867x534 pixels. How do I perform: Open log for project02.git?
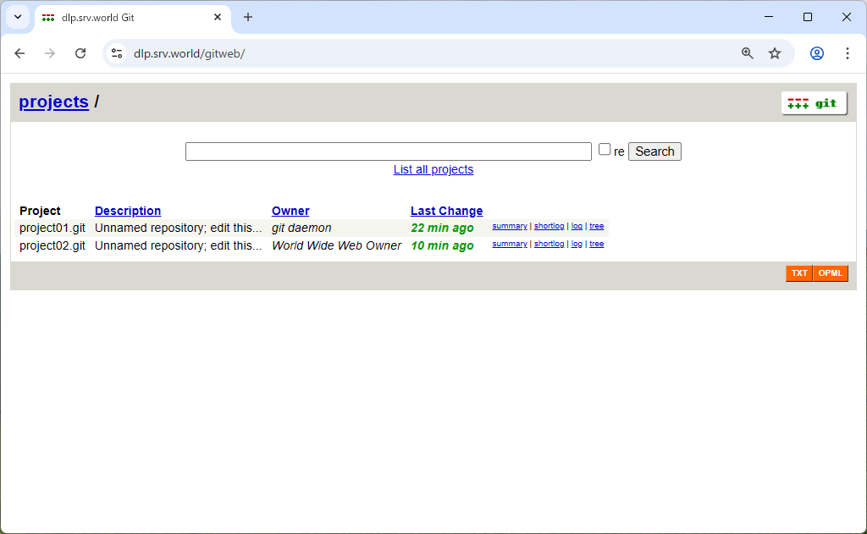click(577, 244)
